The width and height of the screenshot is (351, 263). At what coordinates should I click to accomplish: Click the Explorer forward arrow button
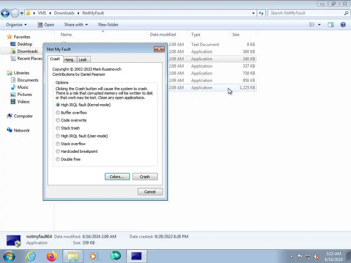click(15, 13)
